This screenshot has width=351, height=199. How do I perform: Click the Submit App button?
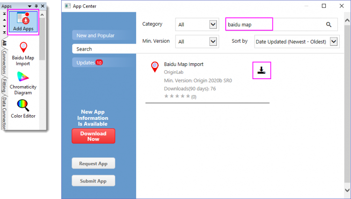pyautogui.click(x=93, y=181)
